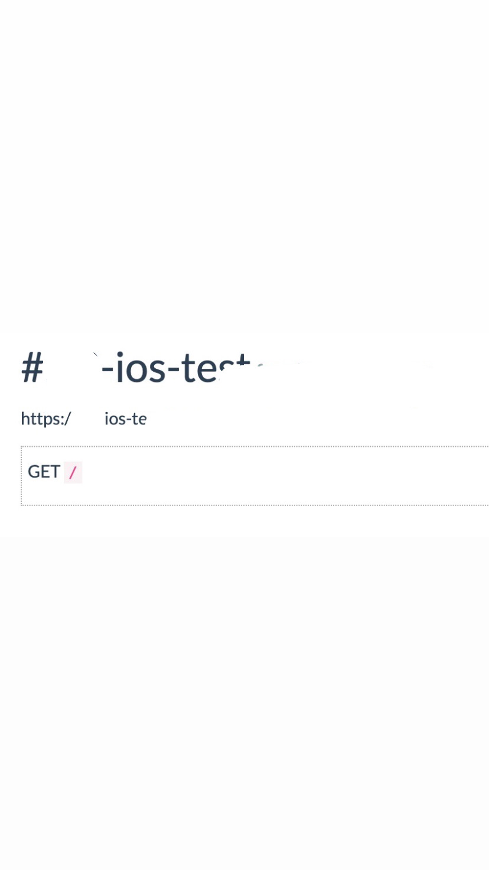This screenshot has width=489, height=870.
Task: Click the GET method label
Action: pos(44,472)
